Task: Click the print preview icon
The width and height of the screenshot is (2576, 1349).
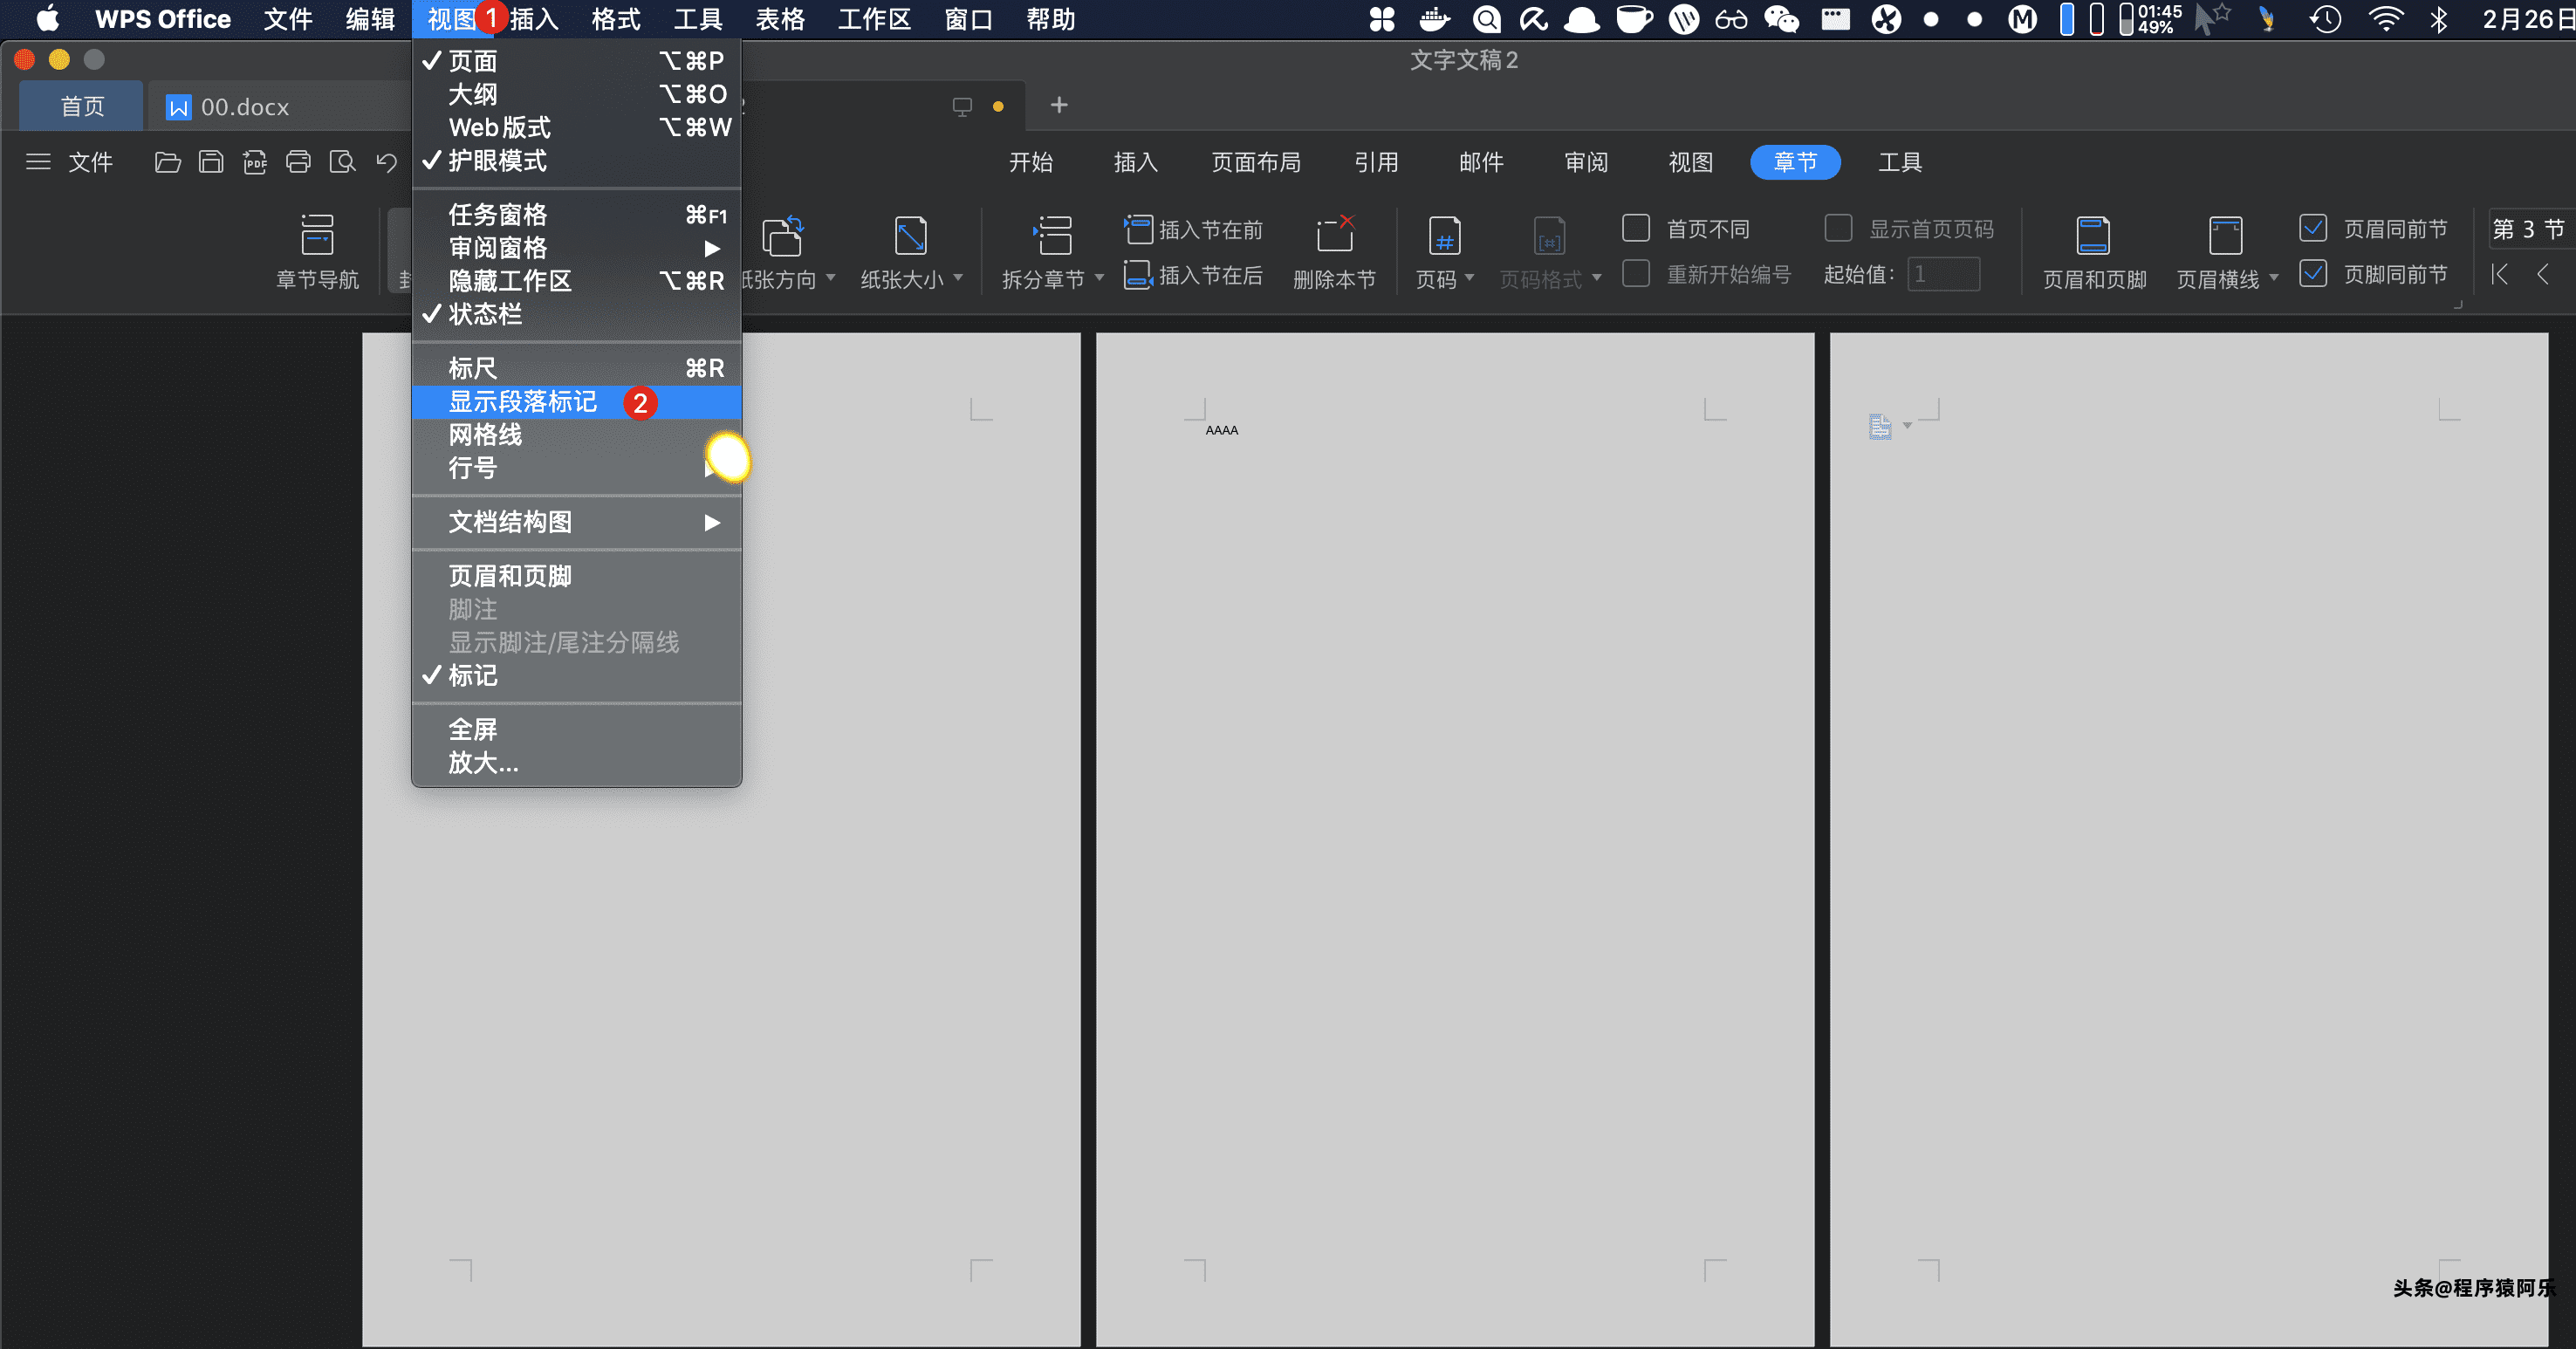Action: [x=343, y=162]
